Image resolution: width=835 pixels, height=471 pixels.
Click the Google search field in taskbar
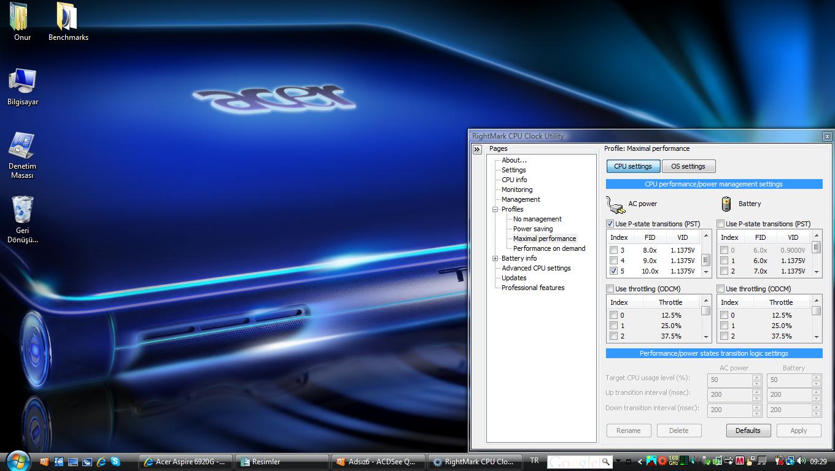click(x=573, y=461)
